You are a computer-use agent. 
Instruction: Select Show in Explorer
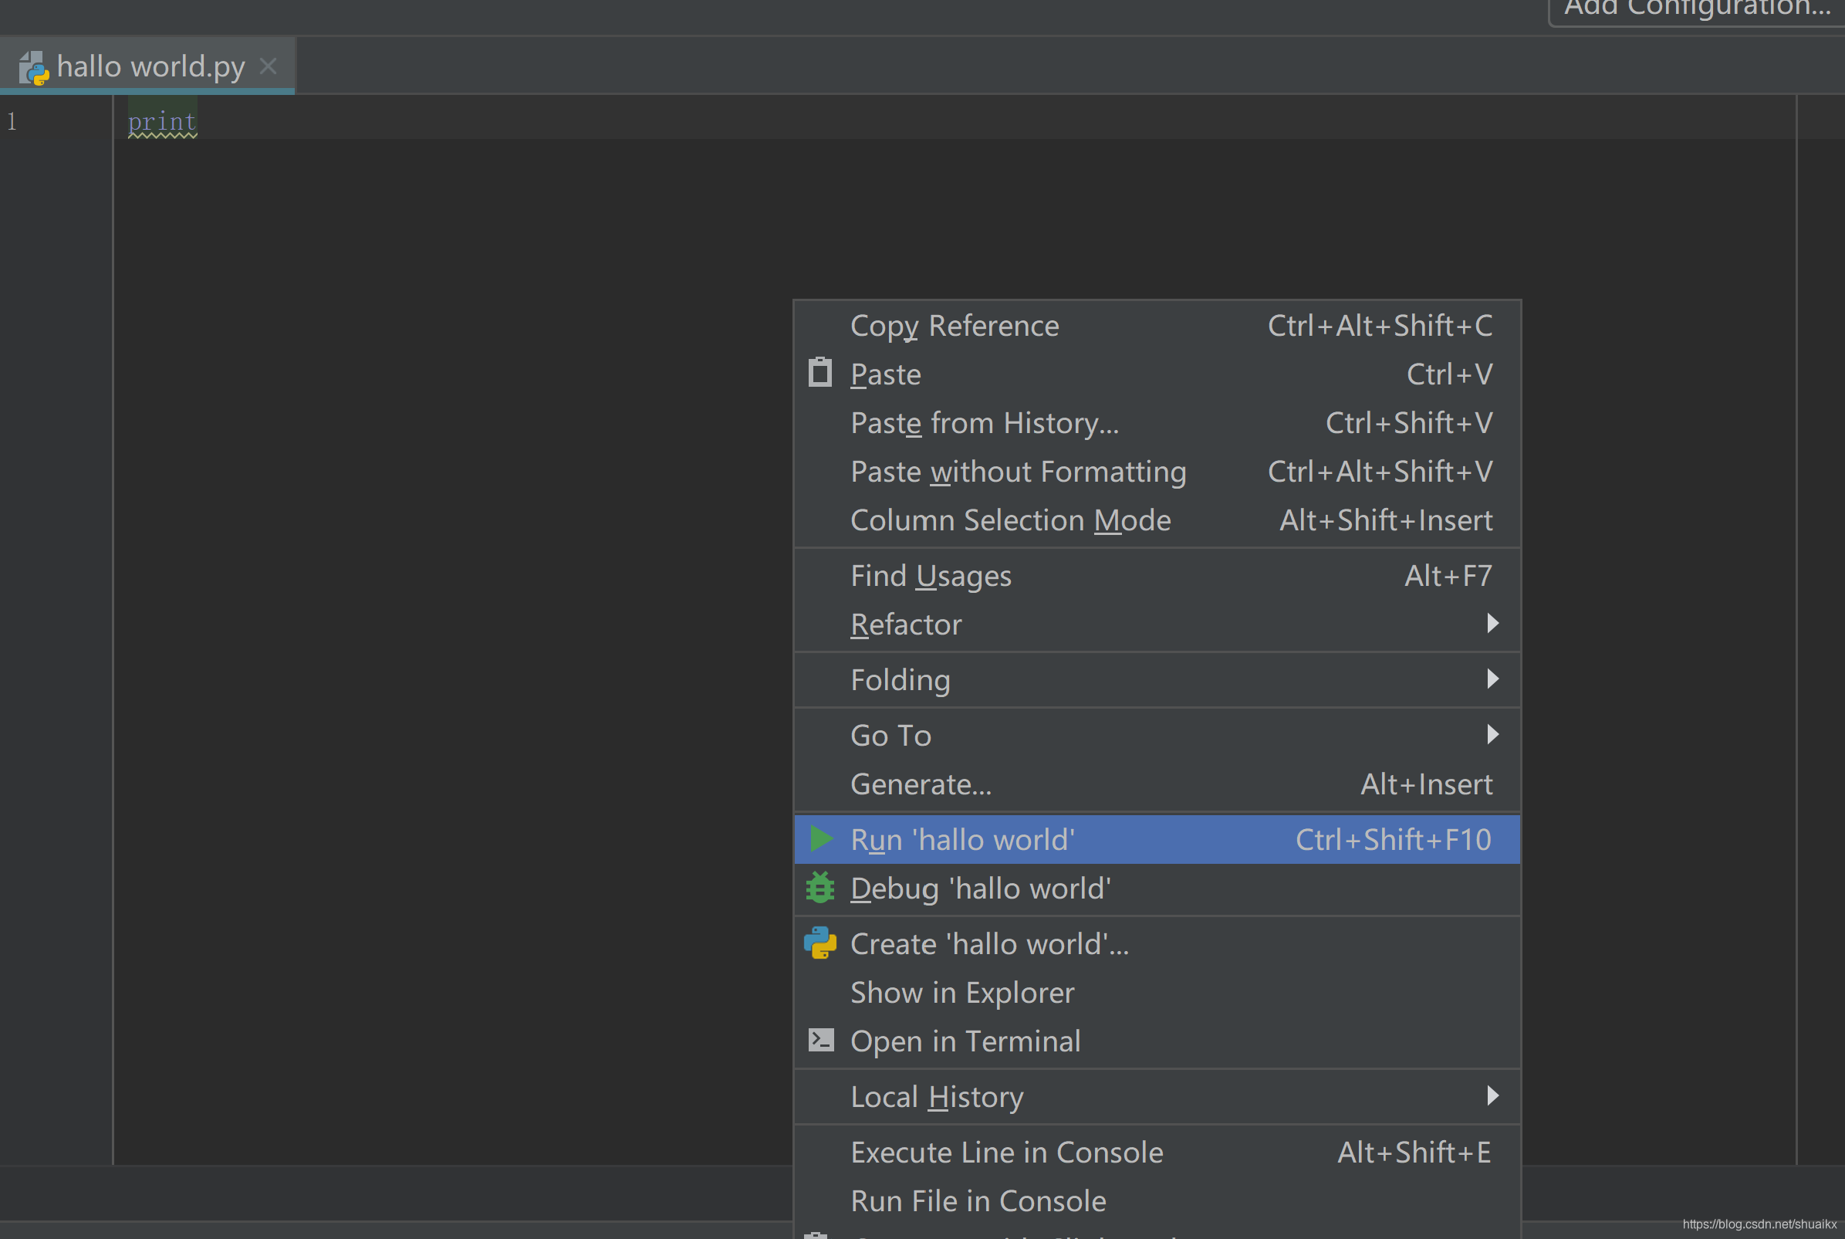click(x=1157, y=993)
